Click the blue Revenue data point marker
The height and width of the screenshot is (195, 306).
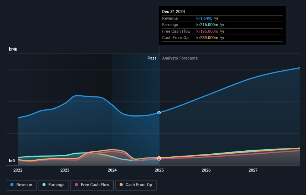point(159,113)
